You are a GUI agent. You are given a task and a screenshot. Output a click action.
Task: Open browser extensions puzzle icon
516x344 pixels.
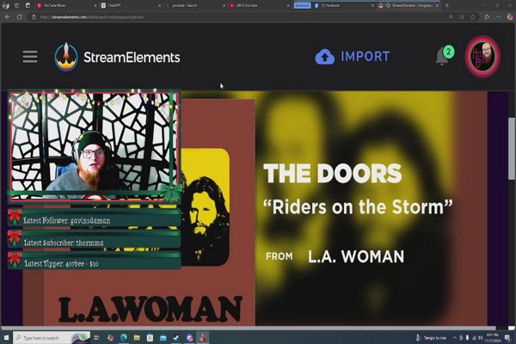[x=487, y=17]
